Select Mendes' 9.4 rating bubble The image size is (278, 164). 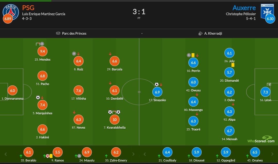pos(42,51)
